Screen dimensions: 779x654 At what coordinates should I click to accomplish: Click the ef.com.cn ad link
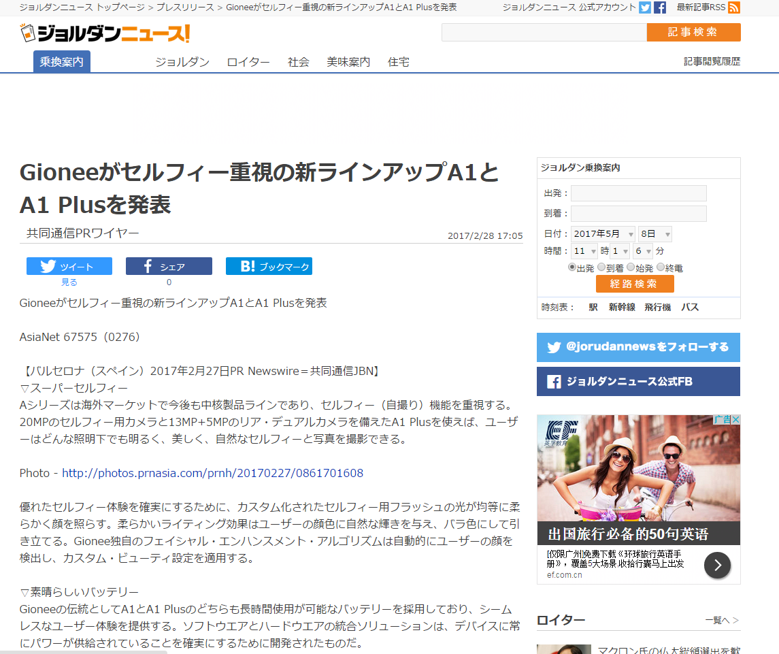(565, 575)
